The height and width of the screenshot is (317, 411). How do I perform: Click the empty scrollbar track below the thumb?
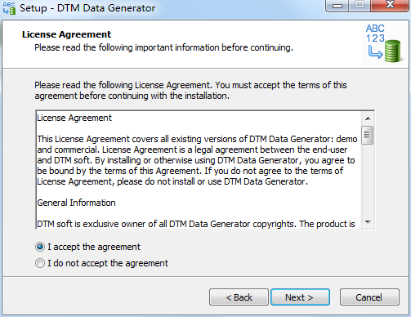pyautogui.click(x=368, y=181)
